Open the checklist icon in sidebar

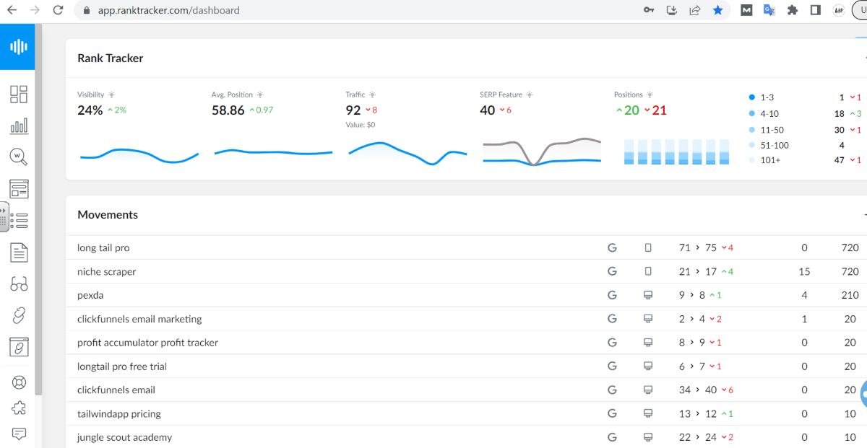click(20, 220)
